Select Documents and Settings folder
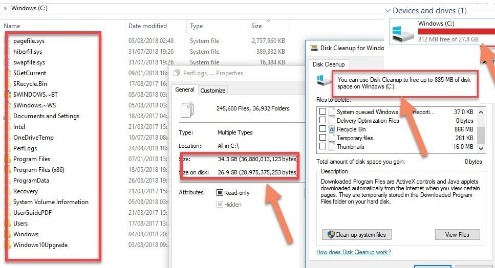 point(46,116)
